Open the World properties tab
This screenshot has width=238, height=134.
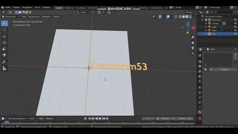[200, 82]
